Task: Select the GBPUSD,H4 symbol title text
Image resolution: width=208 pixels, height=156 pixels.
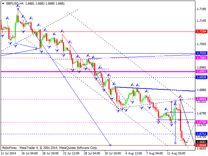Action: (x=15, y=4)
